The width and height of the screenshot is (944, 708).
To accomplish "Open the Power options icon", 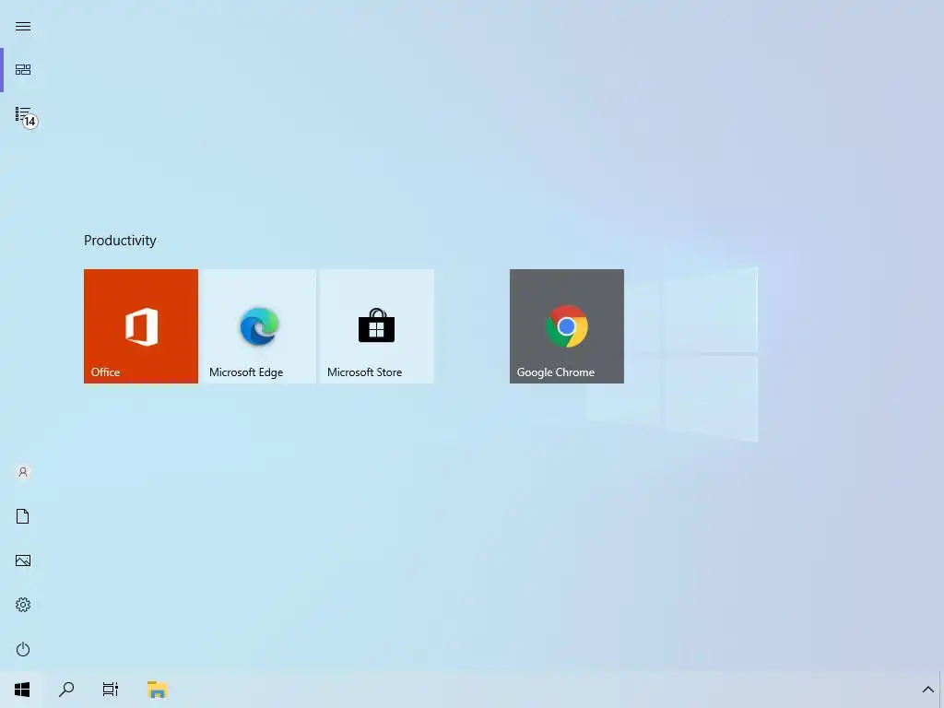I will click(x=23, y=649).
